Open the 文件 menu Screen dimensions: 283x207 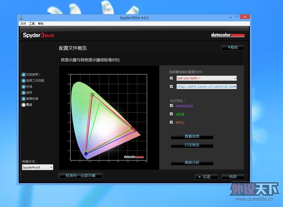click(x=23, y=24)
